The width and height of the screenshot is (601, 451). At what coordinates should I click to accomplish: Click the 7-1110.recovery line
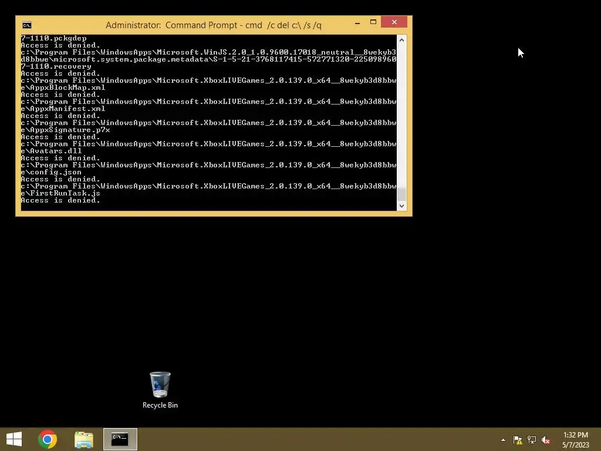coord(56,66)
